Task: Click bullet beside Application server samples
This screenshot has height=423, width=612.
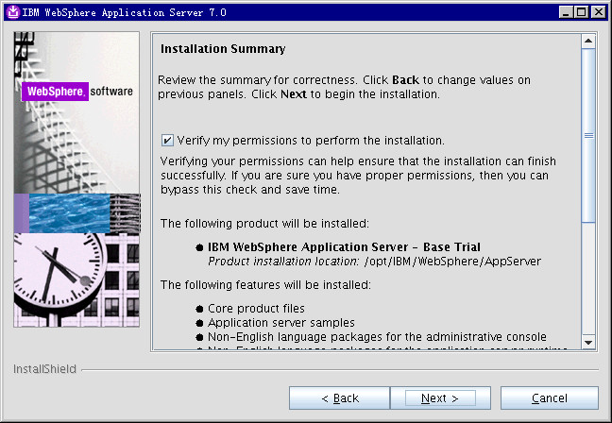Action: 199,323
